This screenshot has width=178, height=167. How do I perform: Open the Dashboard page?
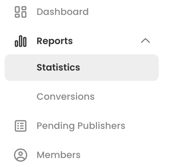(62, 12)
